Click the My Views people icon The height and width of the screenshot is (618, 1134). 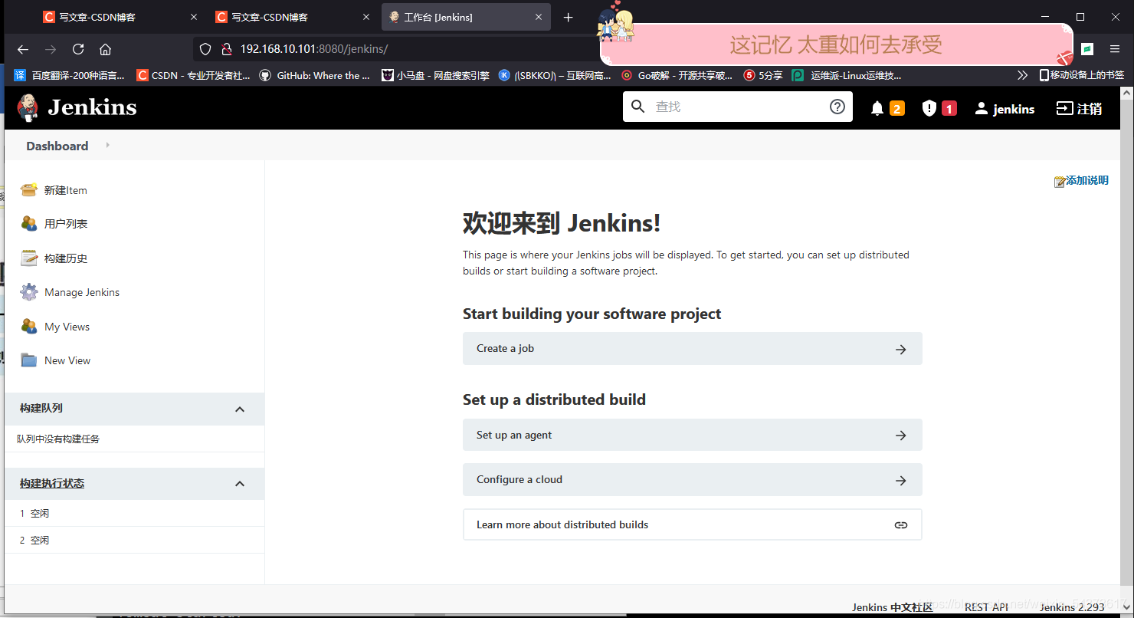coord(29,327)
